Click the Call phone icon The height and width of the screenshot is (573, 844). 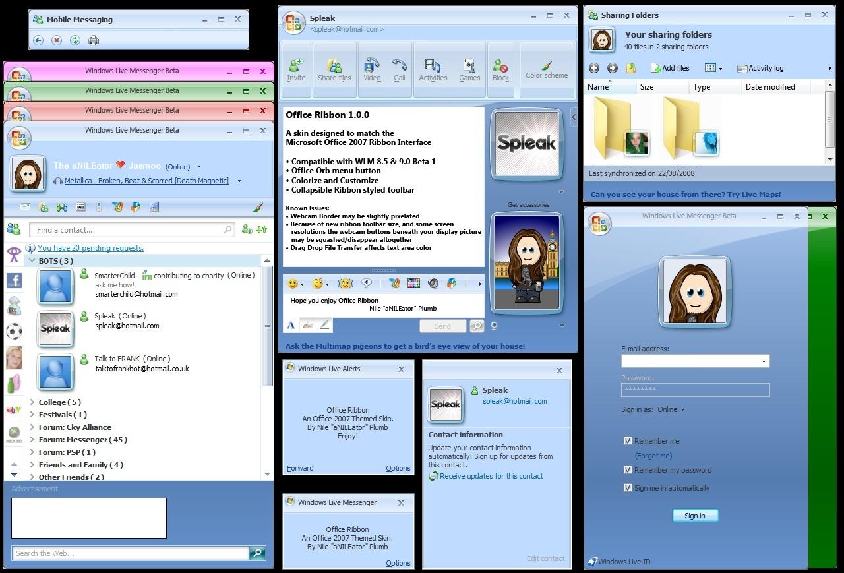click(399, 69)
